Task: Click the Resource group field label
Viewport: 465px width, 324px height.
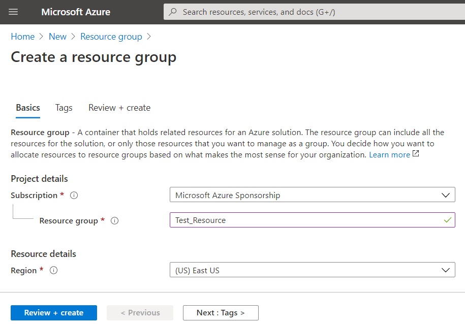Action: click(69, 221)
